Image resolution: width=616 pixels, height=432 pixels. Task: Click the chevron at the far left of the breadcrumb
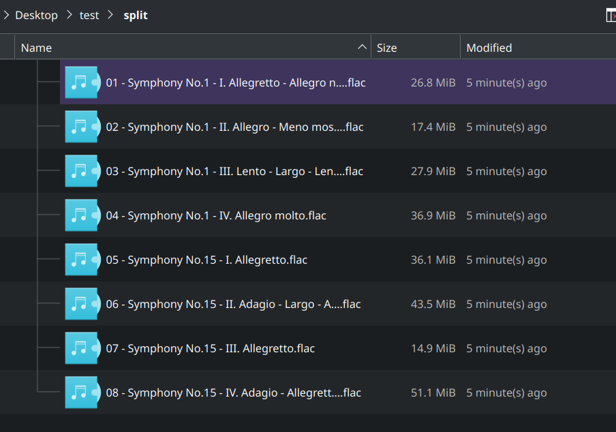5,15
